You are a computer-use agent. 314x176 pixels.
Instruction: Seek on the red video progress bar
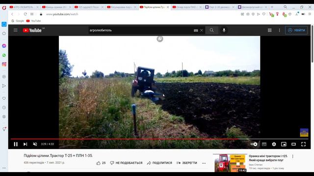(159, 139)
